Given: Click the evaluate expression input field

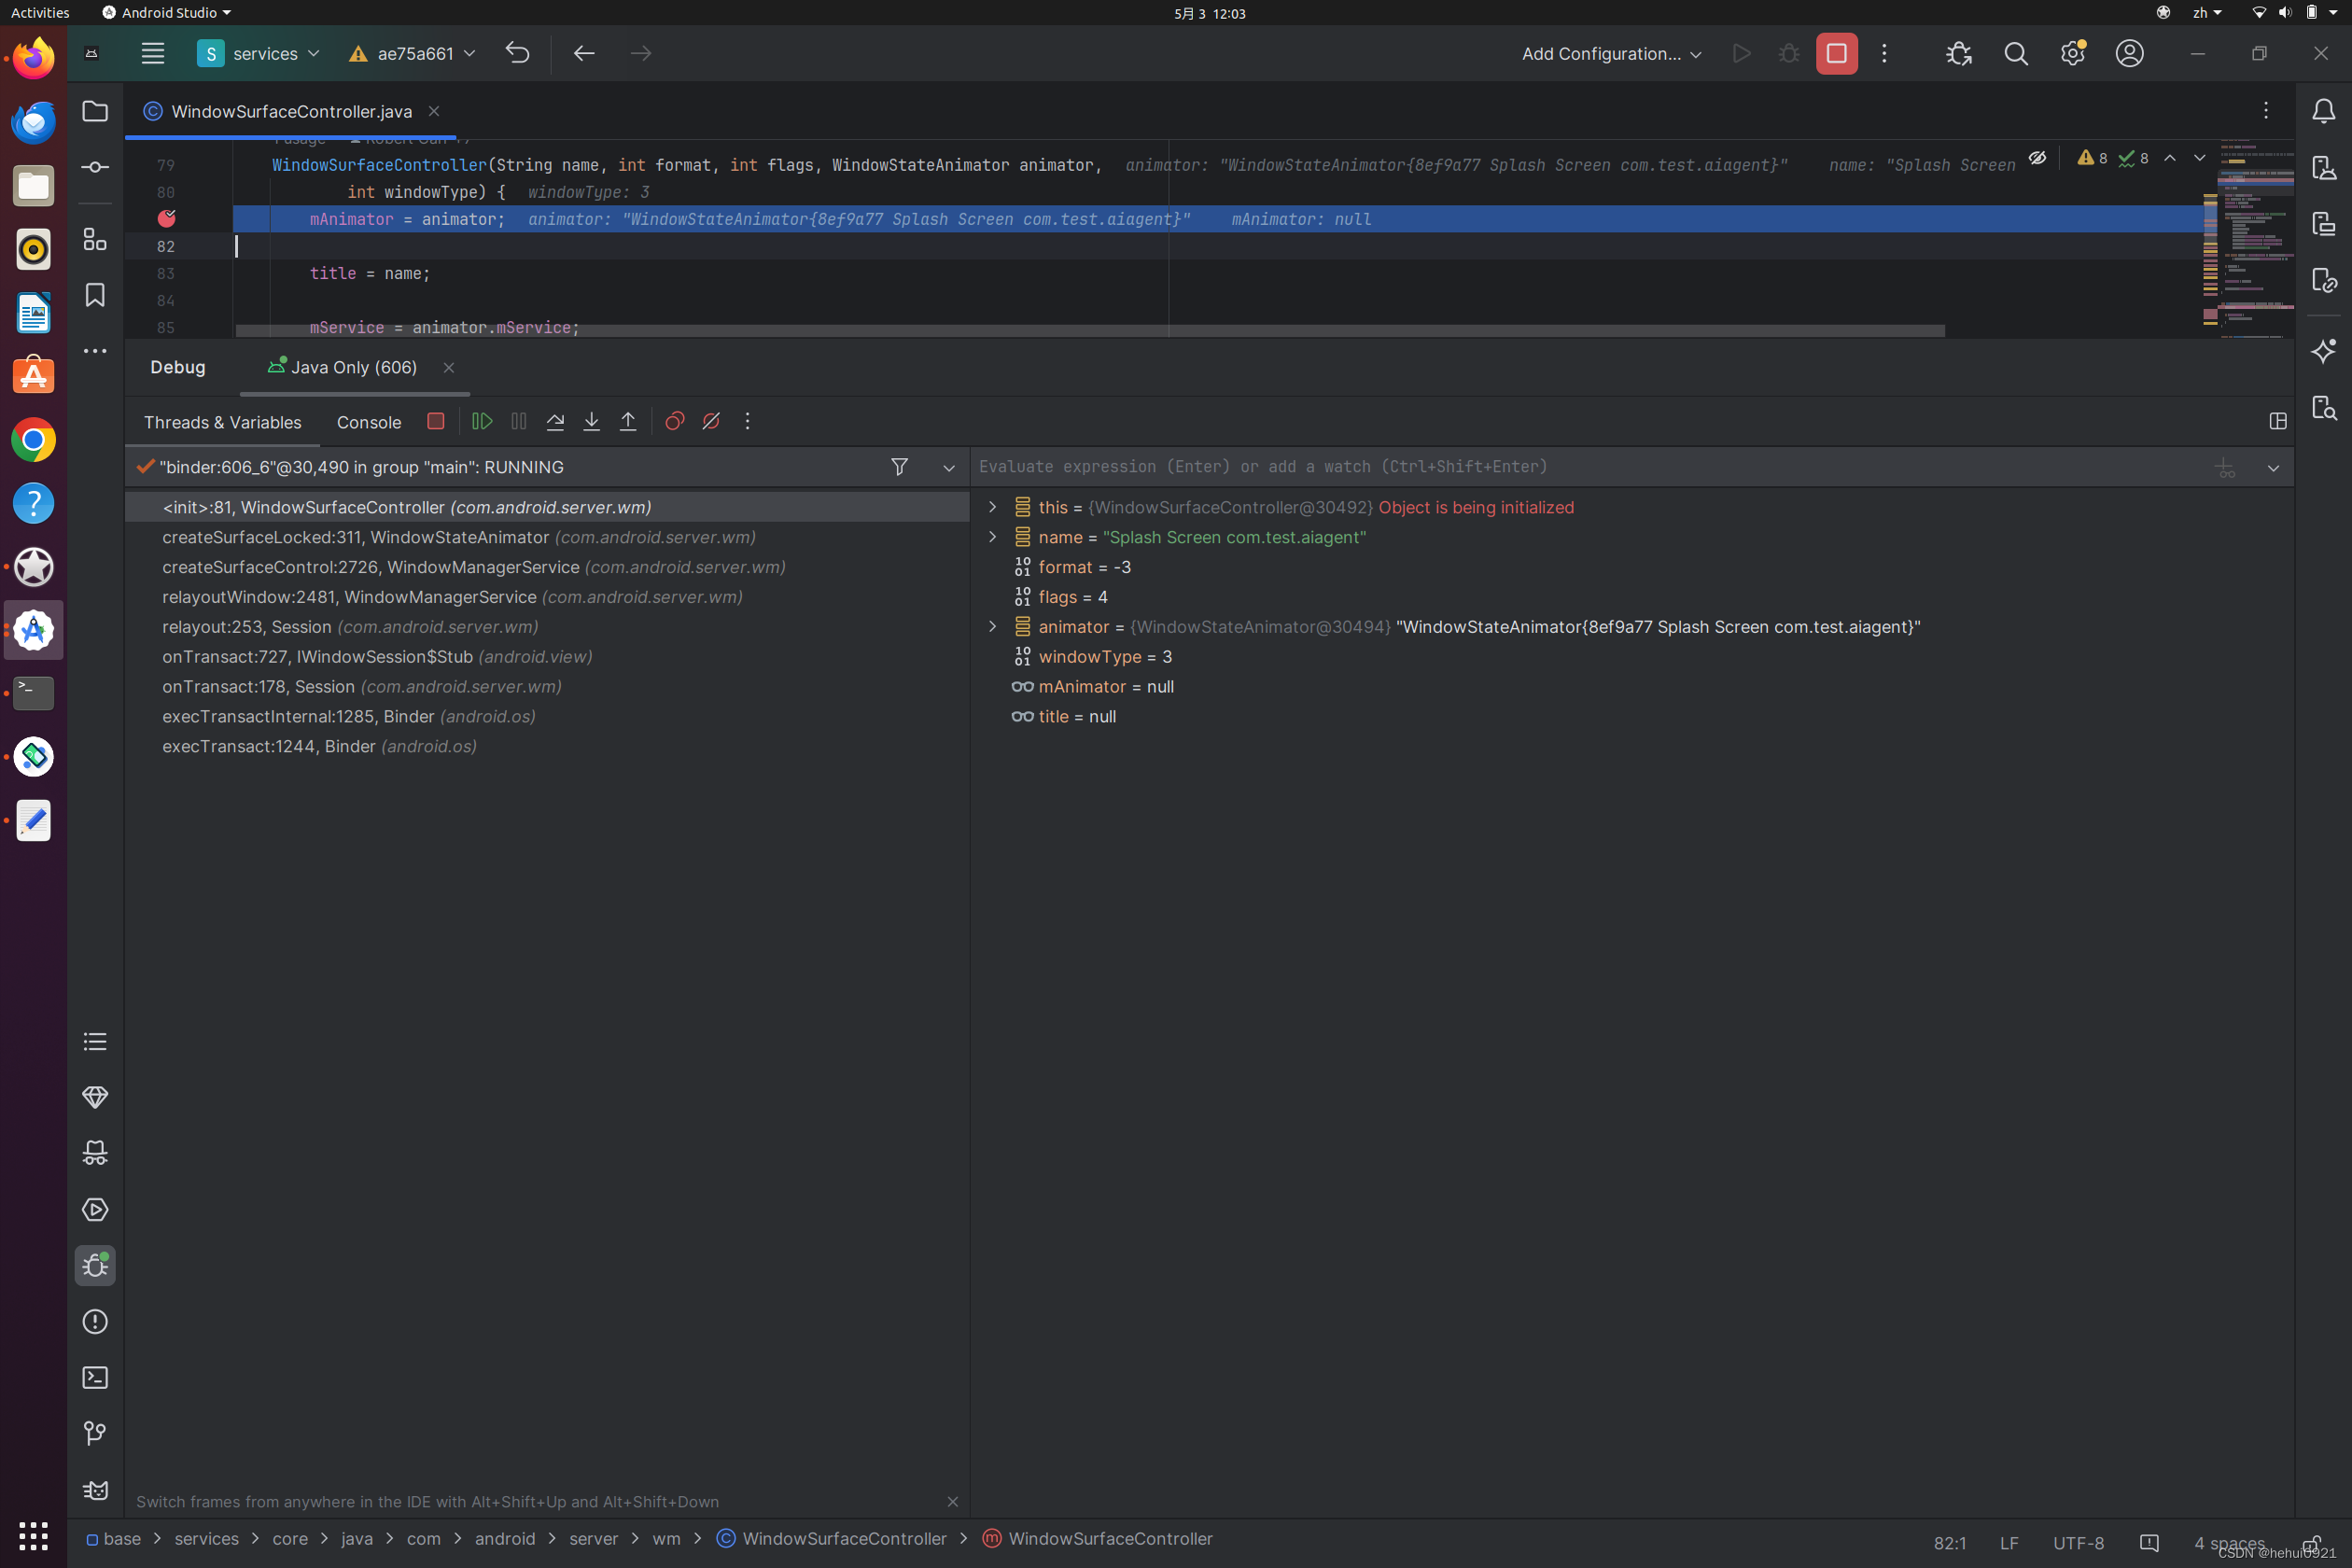Looking at the screenshot, I should pos(1590,467).
